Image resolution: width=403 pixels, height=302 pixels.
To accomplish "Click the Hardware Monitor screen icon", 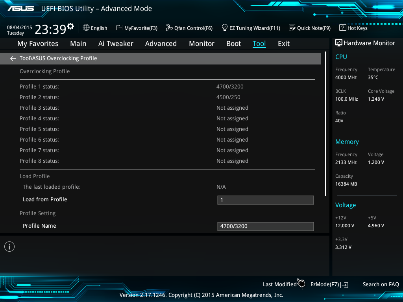I will click(x=339, y=43).
